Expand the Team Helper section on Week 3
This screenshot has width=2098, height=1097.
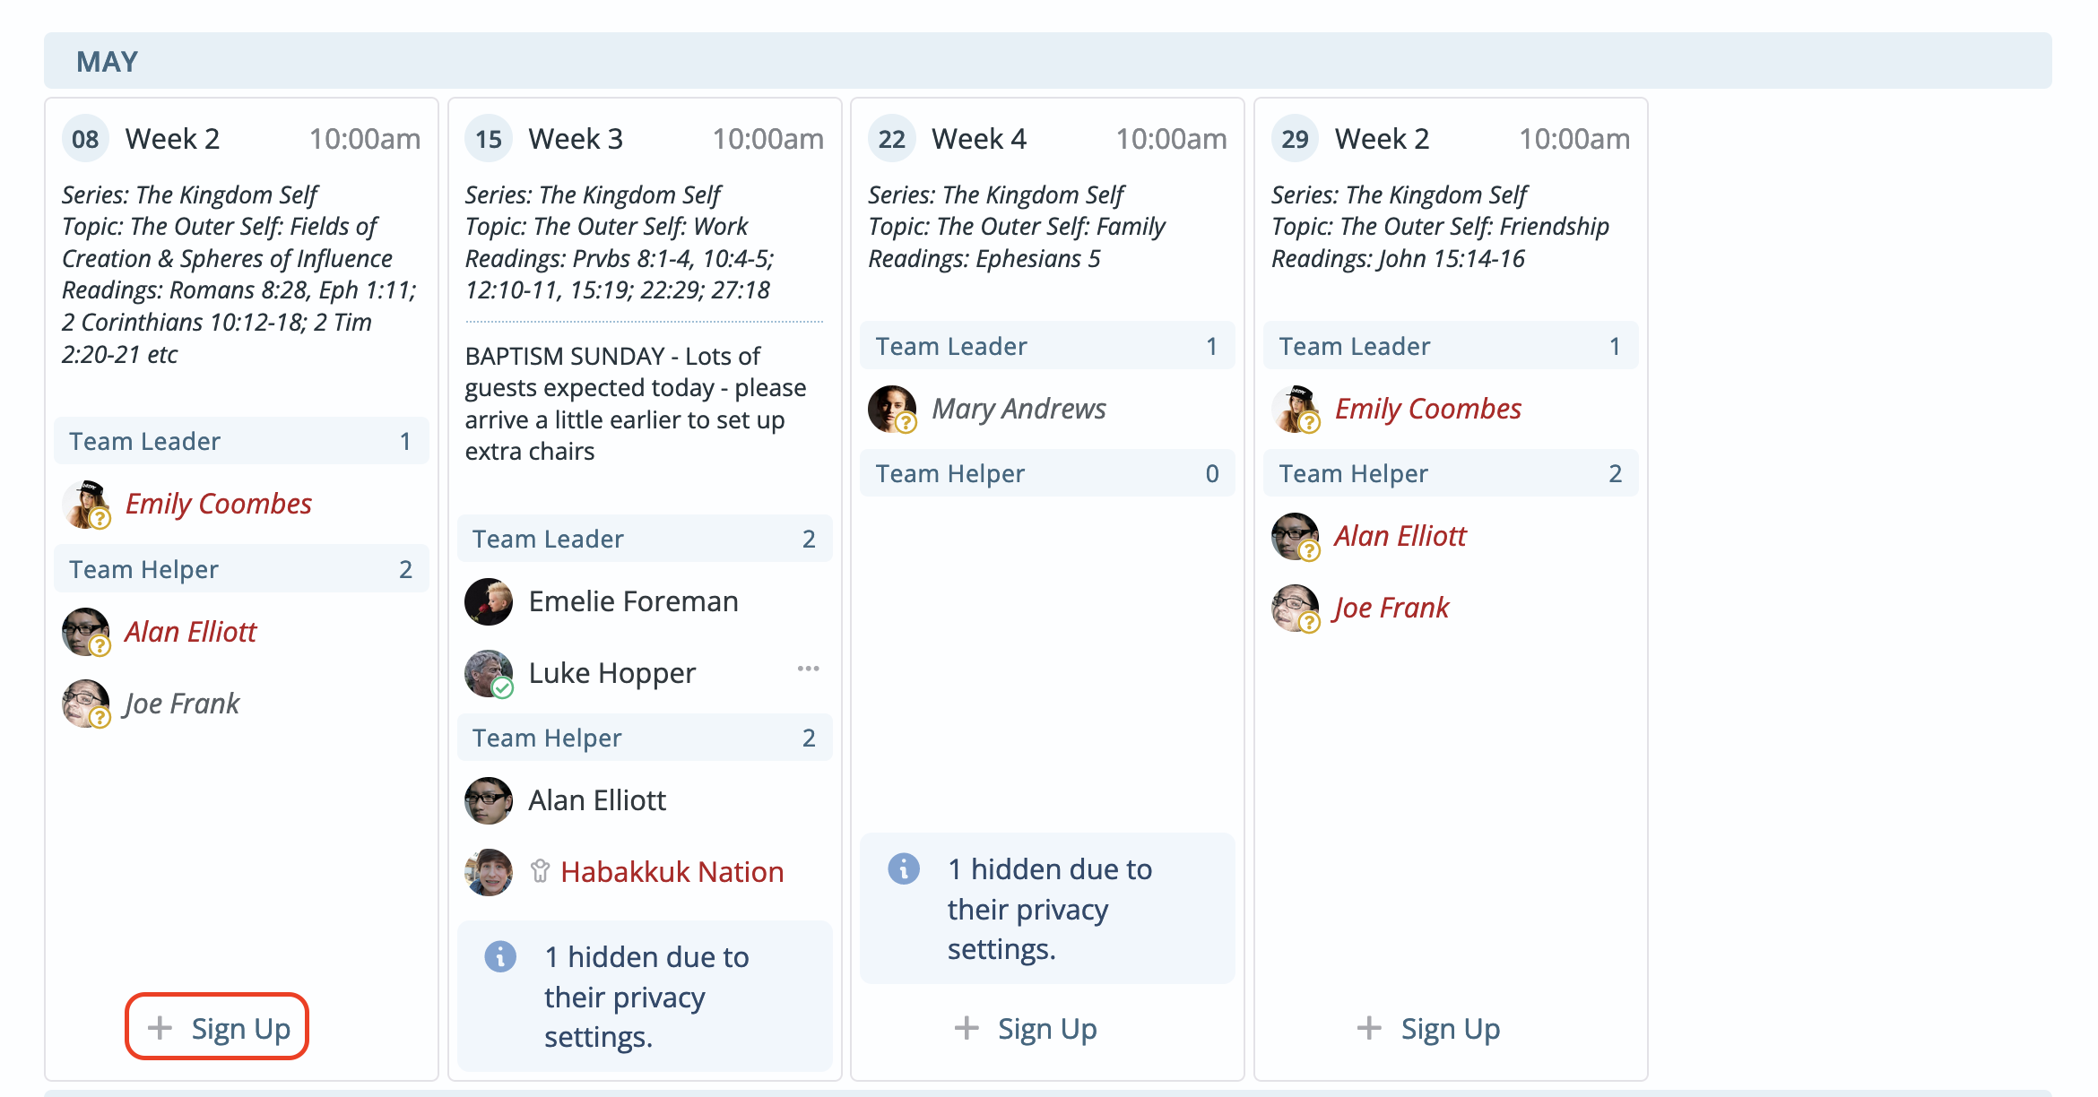click(645, 737)
